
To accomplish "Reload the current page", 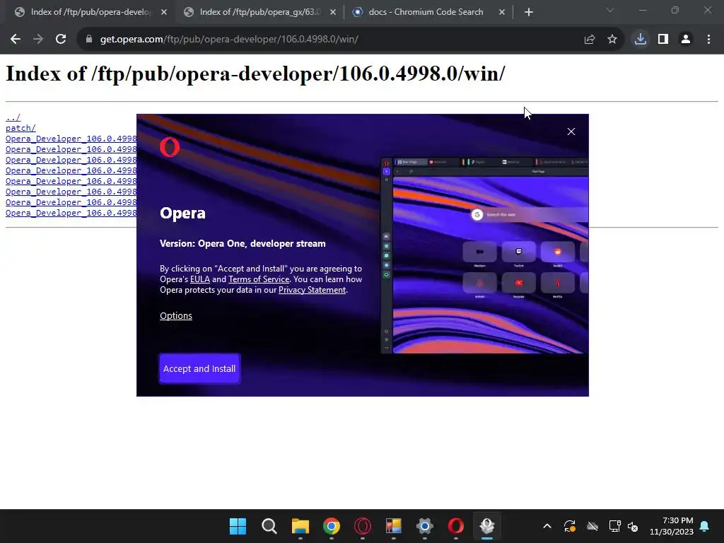I will (x=61, y=40).
